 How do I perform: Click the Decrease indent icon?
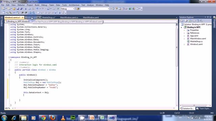pos(23,13)
